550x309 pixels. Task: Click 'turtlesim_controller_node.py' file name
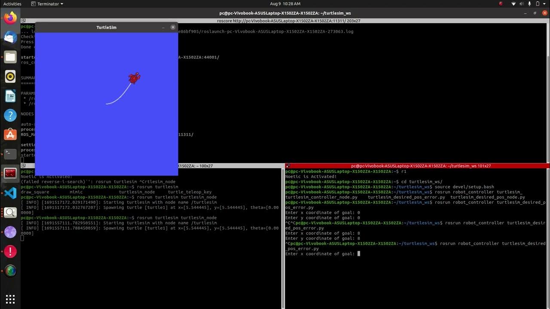(x=321, y=197)
